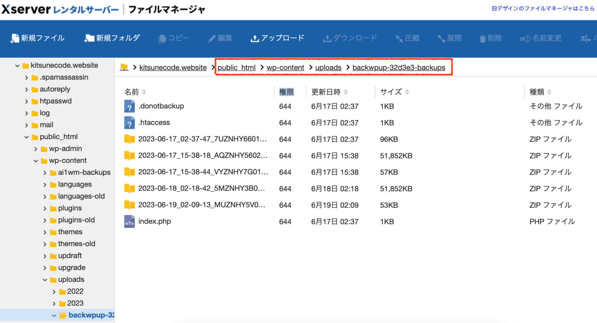This screenshot has height=323, width=597.
Task: Expand the plugins folder in tree
Action: (45, 208)
